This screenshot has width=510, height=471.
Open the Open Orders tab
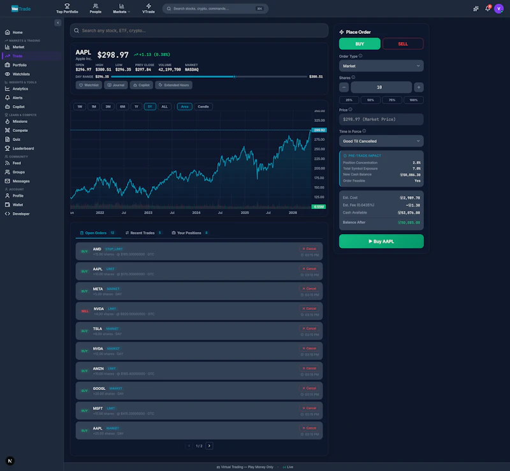[x=98, y=233]
